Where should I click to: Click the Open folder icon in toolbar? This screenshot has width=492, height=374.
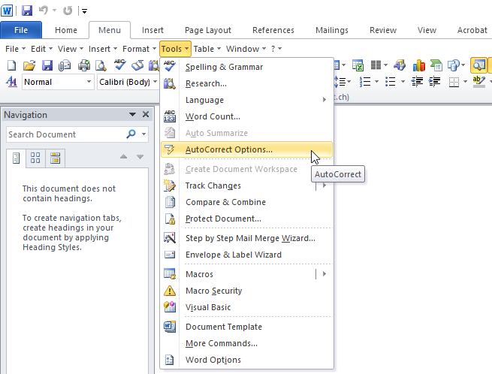[29, 65]
